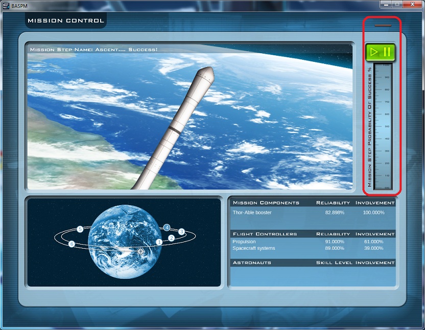425x330 pixels.
Task: Click the Mission Step Probability of Success gauge
Action: [x=383, y=126]
